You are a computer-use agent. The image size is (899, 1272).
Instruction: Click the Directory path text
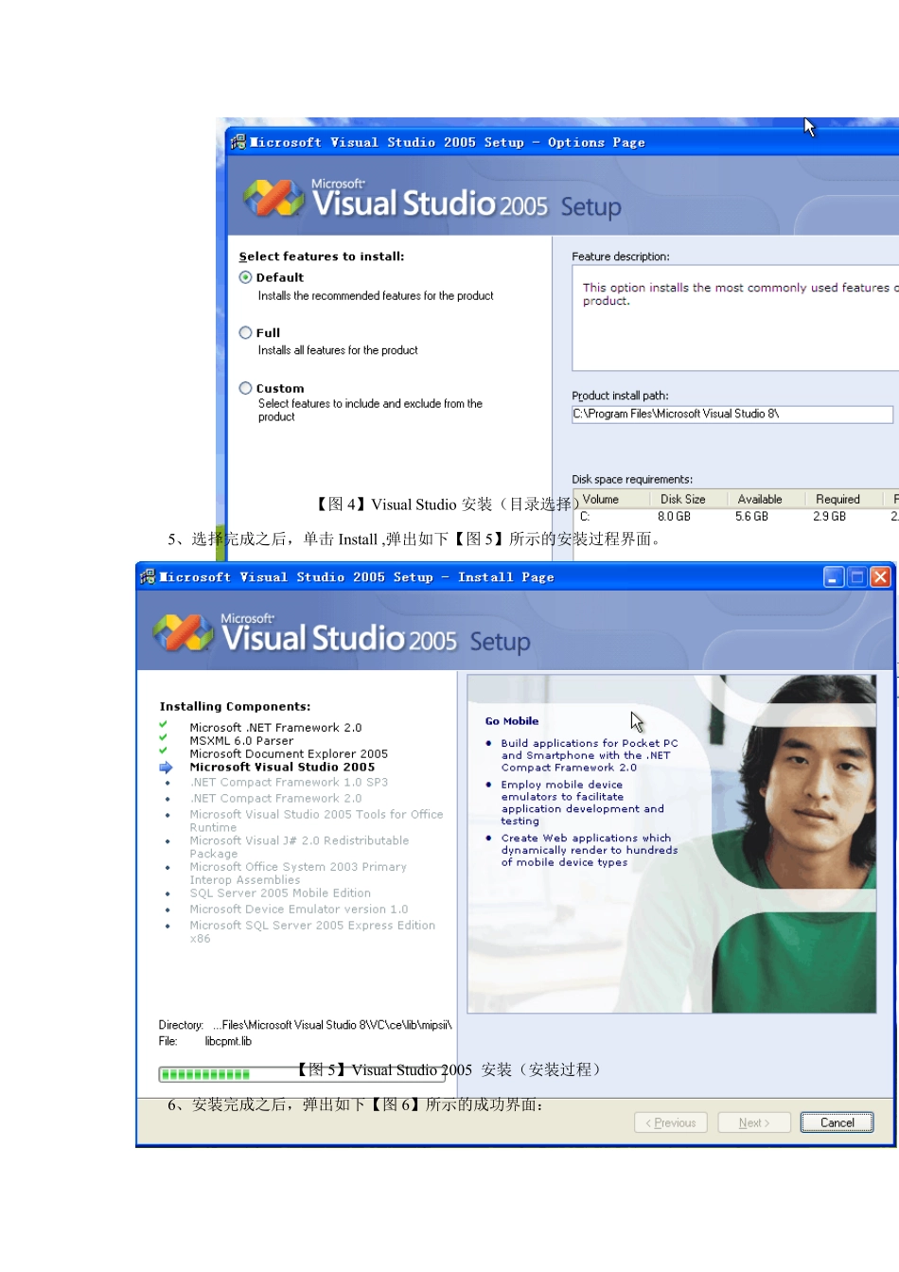(x=332, y=1025)
